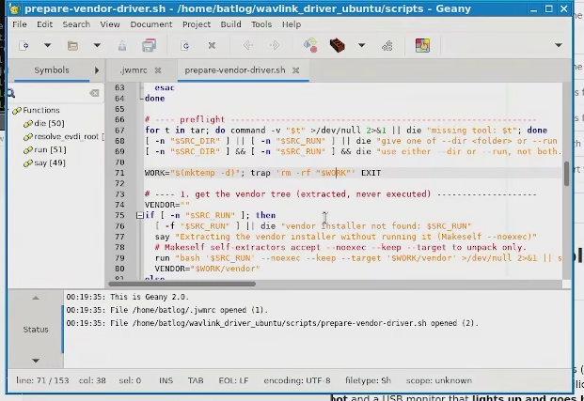Click the 'VENDOR=' text on line 74
This screenshot has width=584, height=401.
163,205
